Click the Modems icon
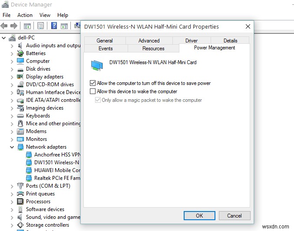 [x=20, y=131]
